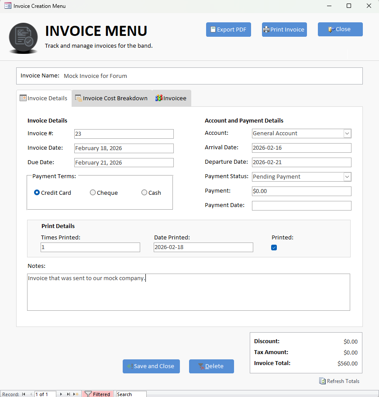Image resolution: width=379 pixels, height=397 pixels.
Task: Choose Cash as payment term
Action: [x=144, y=193]
